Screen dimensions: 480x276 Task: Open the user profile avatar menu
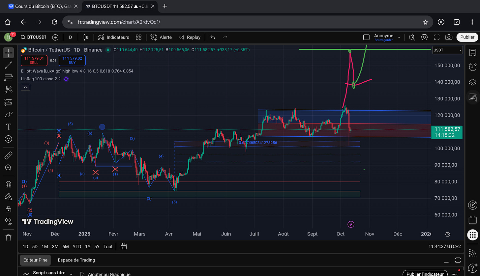(x=9, y=37)
